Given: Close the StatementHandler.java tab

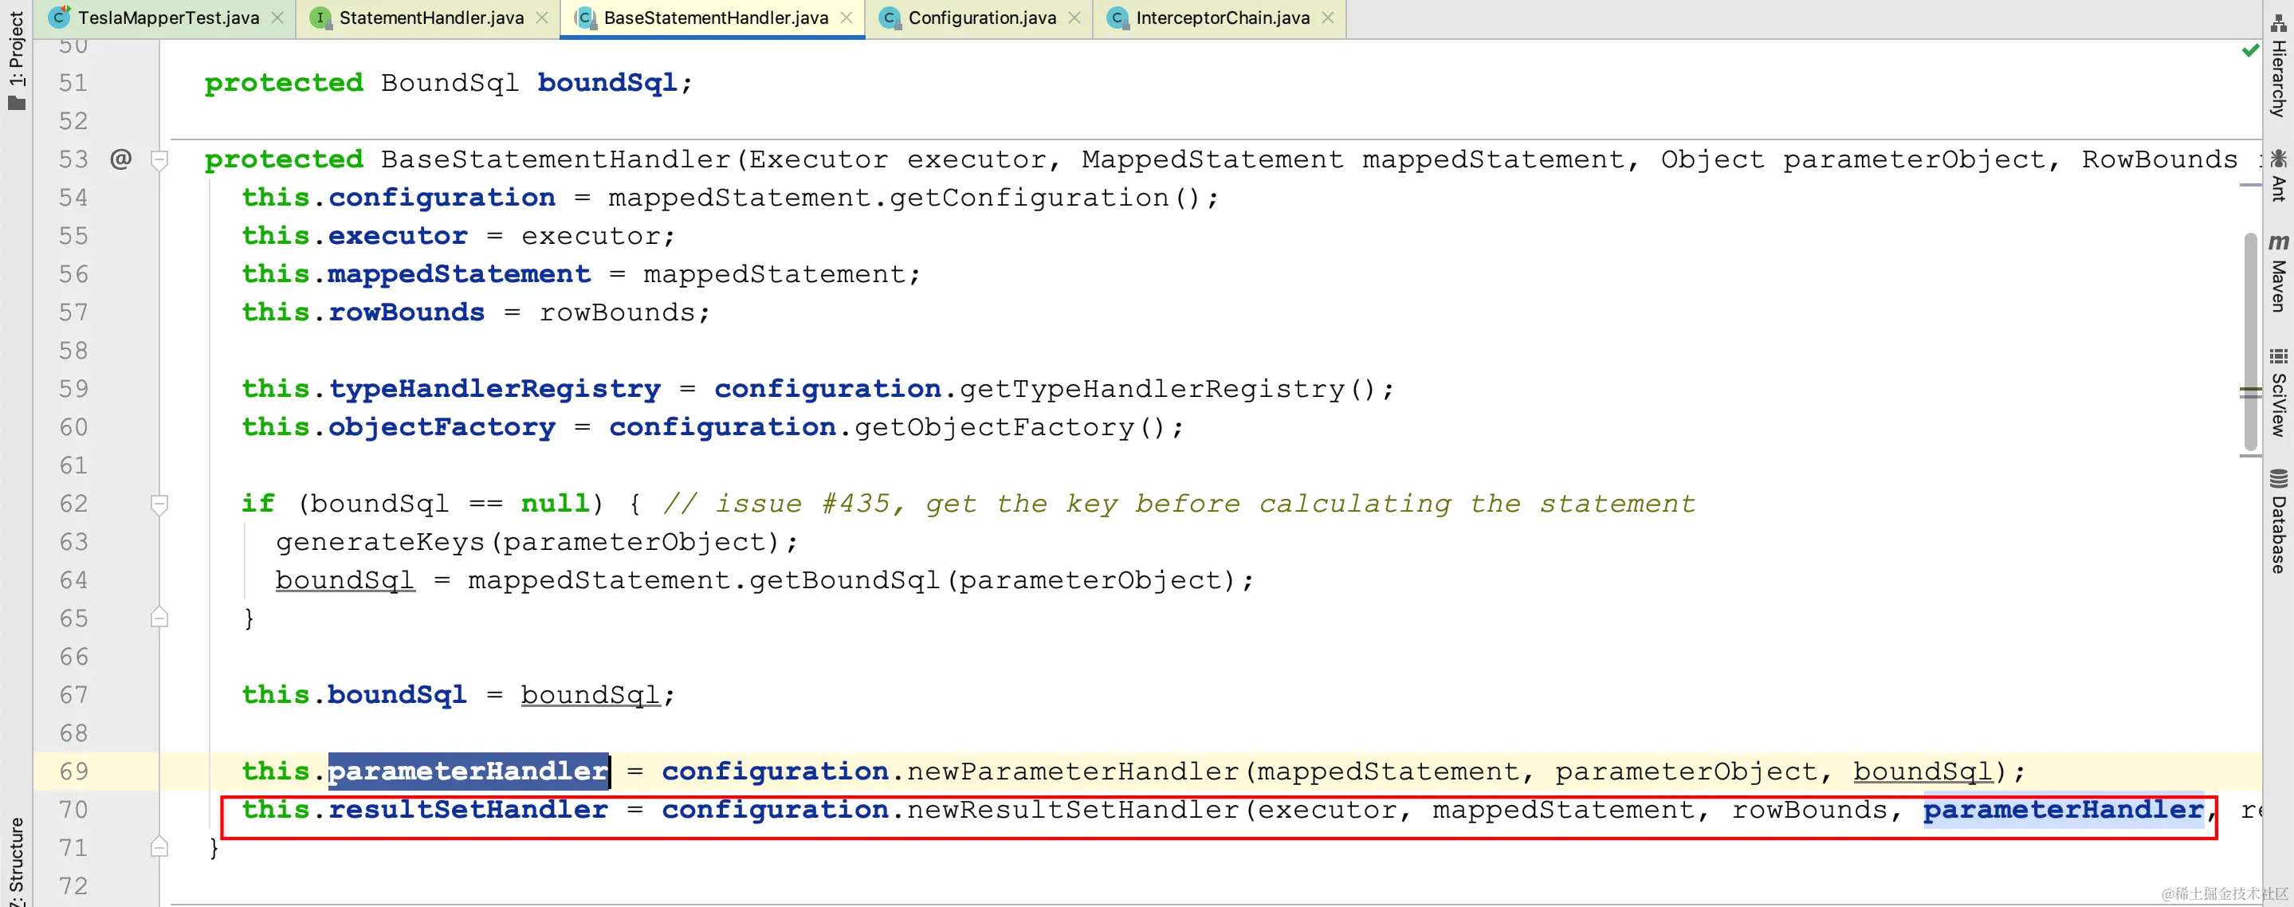Looking at the screenshot, I should coord(542,18).
